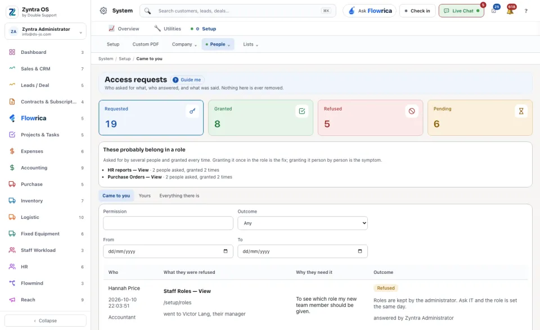Screen dimensions: 540x330
Task: Select the Everything there is tab
Action: click(179, 196)
